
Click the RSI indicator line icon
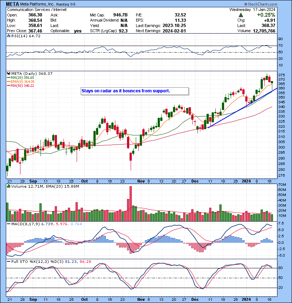coord(8,36)
